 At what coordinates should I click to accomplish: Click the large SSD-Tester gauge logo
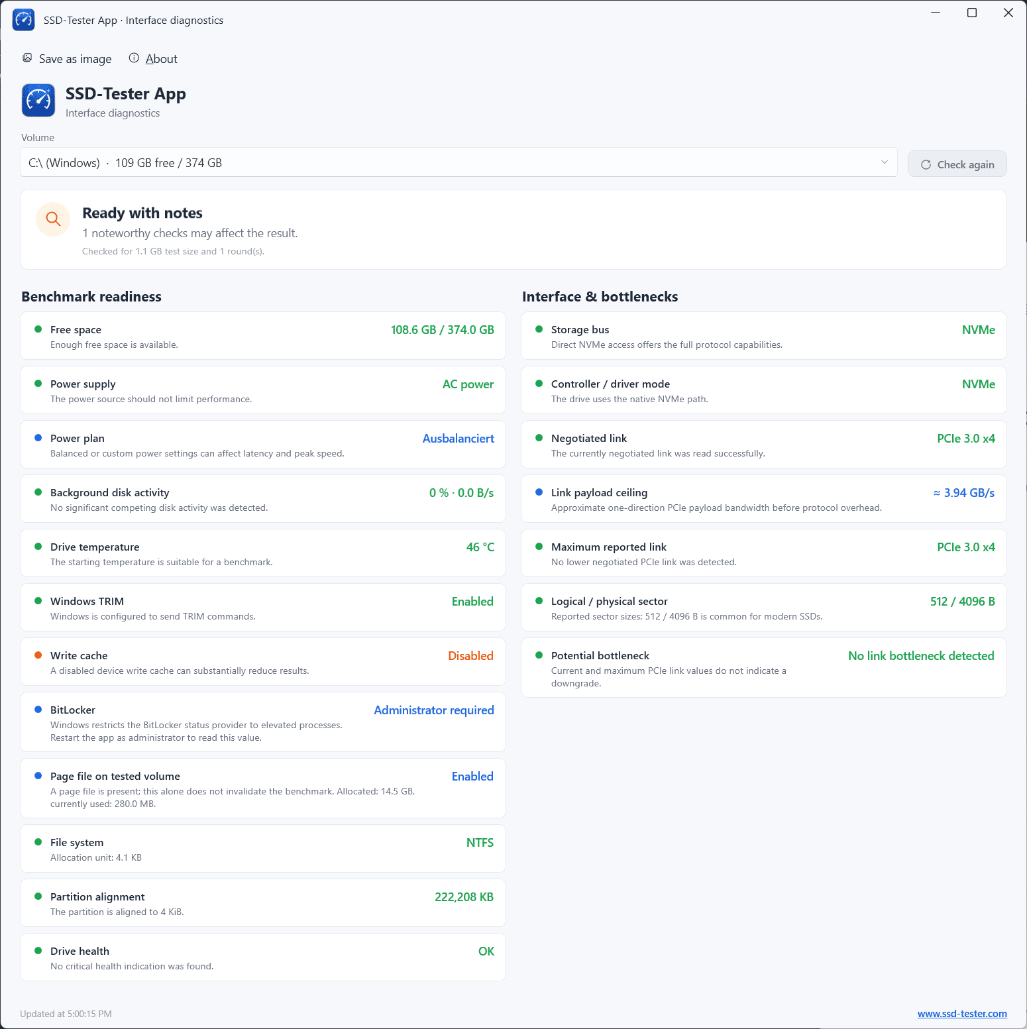click(x=38, y=100)
